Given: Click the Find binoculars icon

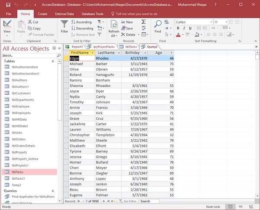Looking at the screenshot, I should [x=158, y=24].
